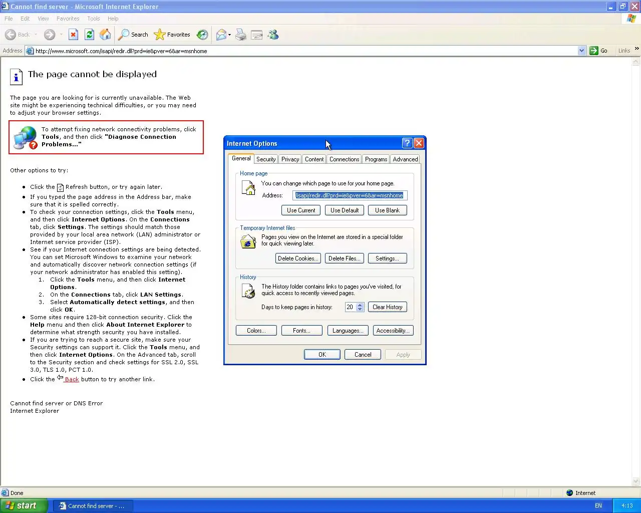This screenshot has width=641, height=513.
Task: Open Favorites star in the toolbar
Action: coord(172,35)
